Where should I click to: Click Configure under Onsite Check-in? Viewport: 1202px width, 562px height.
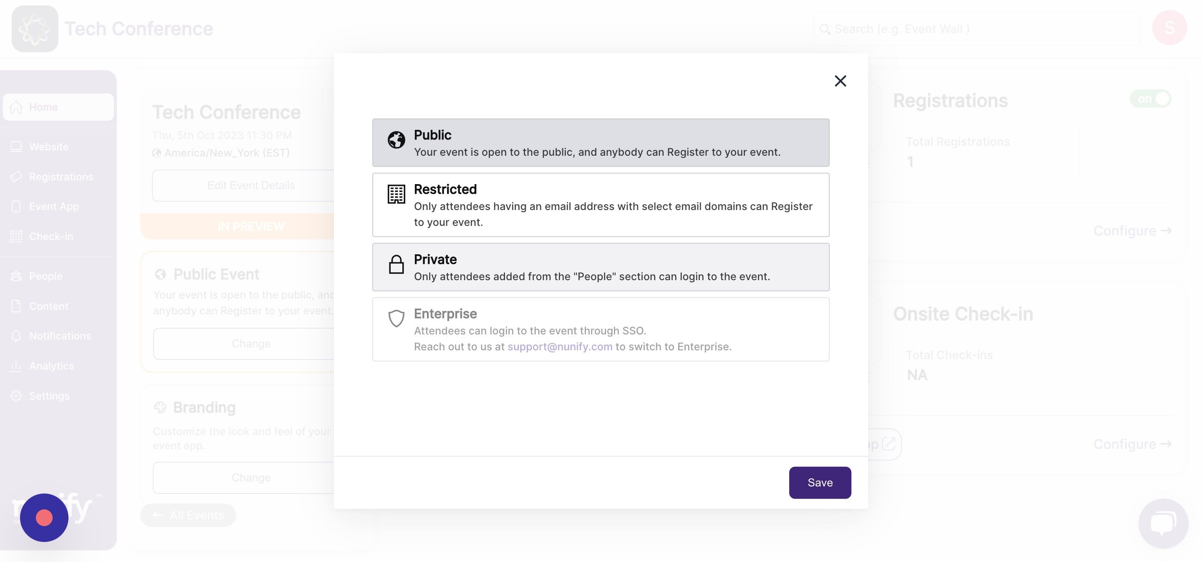coord(1132,444)
